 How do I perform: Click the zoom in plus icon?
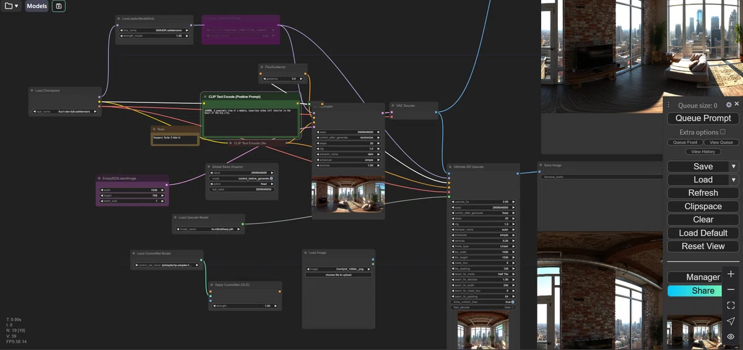731,274
